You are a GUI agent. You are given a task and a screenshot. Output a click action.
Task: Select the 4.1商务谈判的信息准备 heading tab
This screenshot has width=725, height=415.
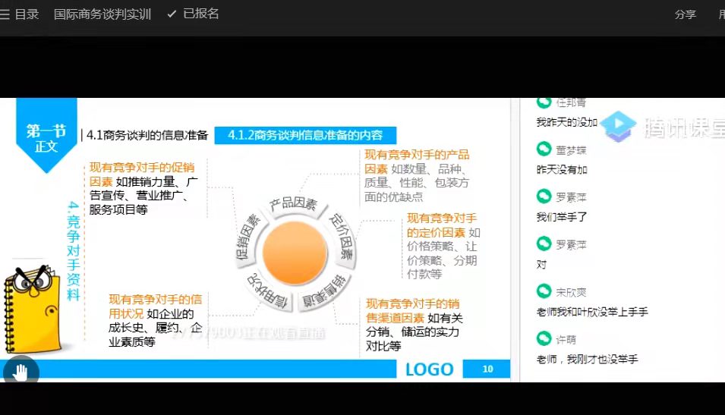point(147,136)
